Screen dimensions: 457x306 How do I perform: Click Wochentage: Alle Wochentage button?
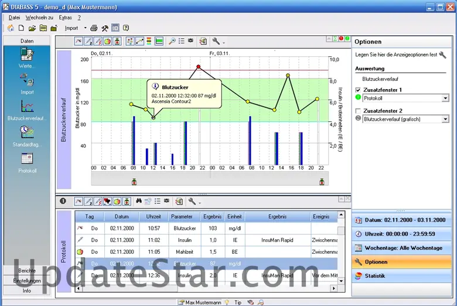pyautogui.click(x=402, y=248)
